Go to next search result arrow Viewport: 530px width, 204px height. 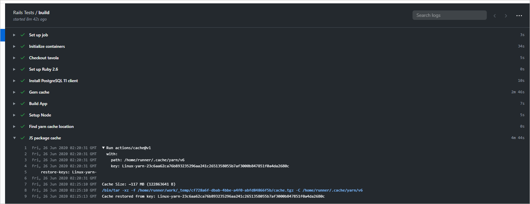(506, 16)
